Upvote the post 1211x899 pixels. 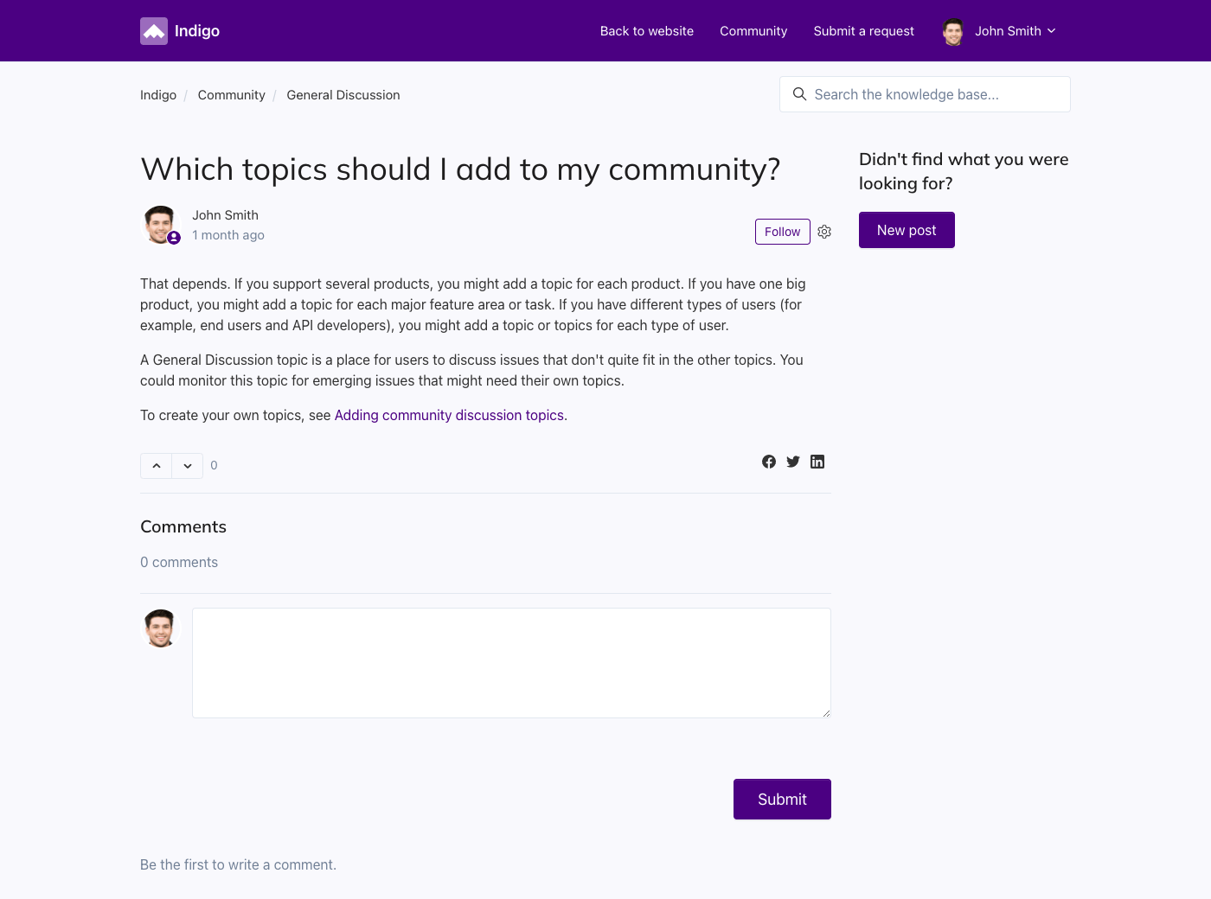pos(157,466)
